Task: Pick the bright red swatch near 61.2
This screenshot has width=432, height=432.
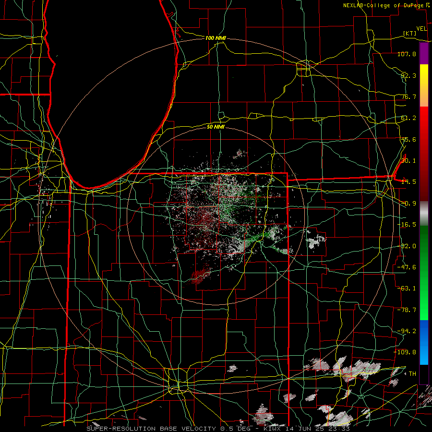Action: (424, 119)
